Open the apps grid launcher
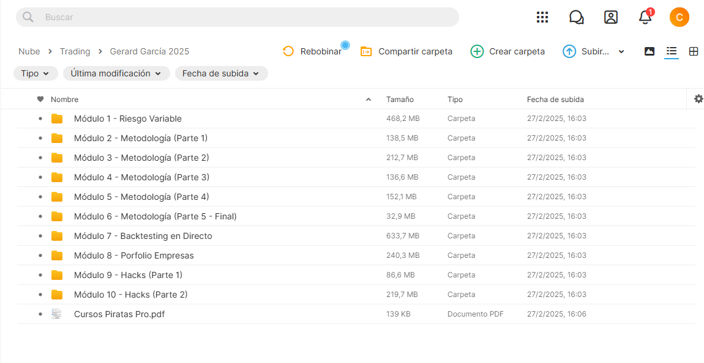This screenshot has height=363, width=704. pos(542,17)
